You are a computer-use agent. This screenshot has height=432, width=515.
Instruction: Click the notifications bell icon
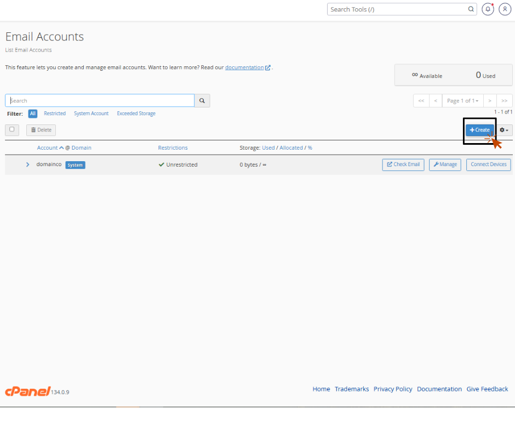pos(487,9)
